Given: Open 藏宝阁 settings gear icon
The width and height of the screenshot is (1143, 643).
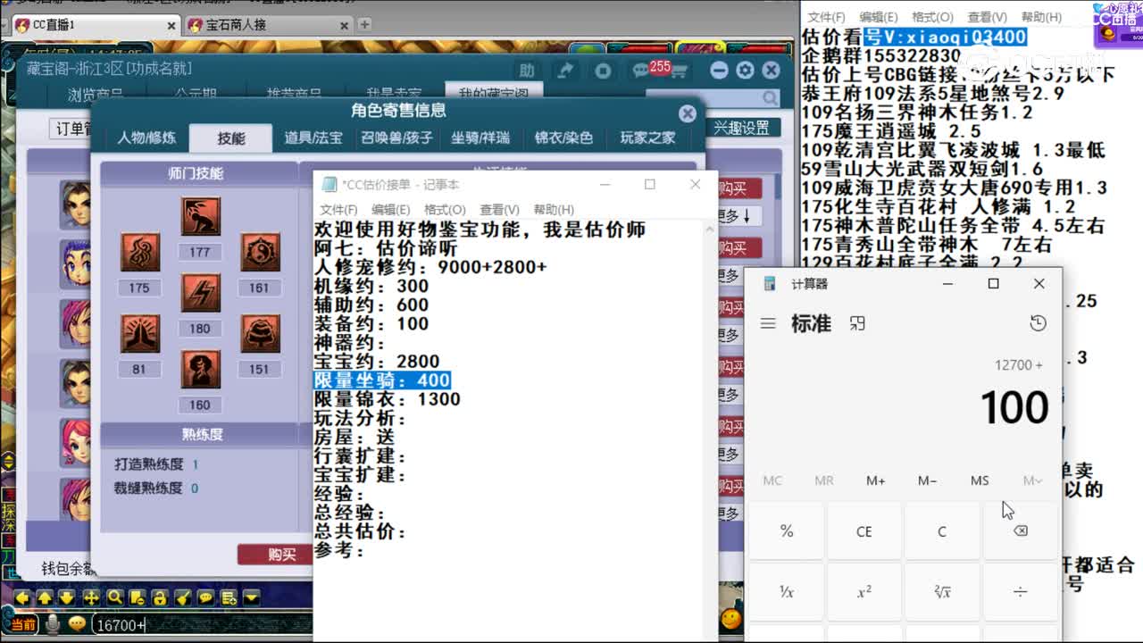Looking at the screenshot, I should (746, 70).
